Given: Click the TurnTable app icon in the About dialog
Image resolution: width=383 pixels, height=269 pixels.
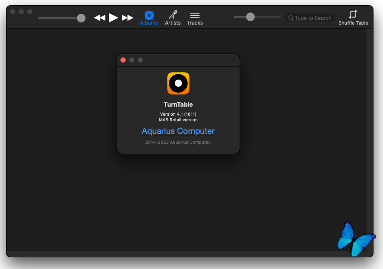Looking at the screenshot, I should (x=178, y=83).
